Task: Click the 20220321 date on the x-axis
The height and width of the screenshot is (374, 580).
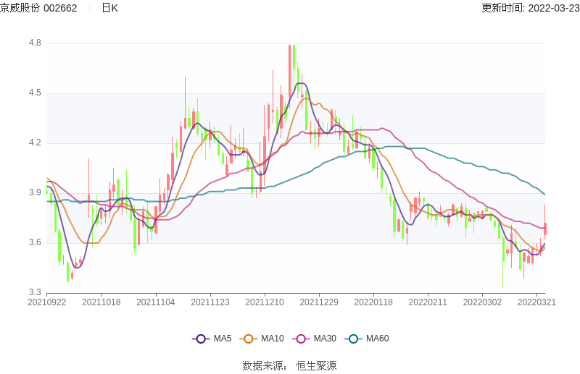Action: (x=537, y=302)
